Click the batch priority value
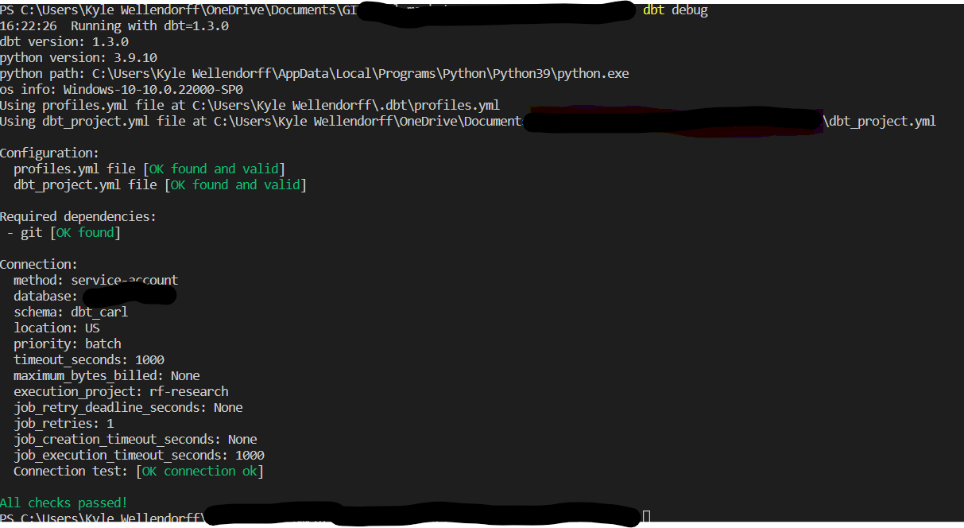 pyautogui.click(x=103, y=343)
